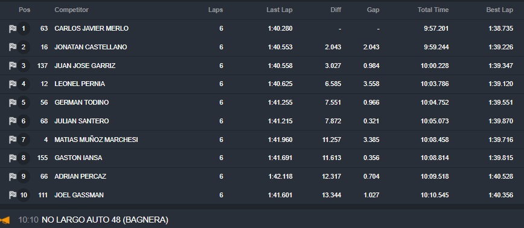Click the checkered flag beside Leonel Pernia

pyautogui.click(x=13, y=84)
